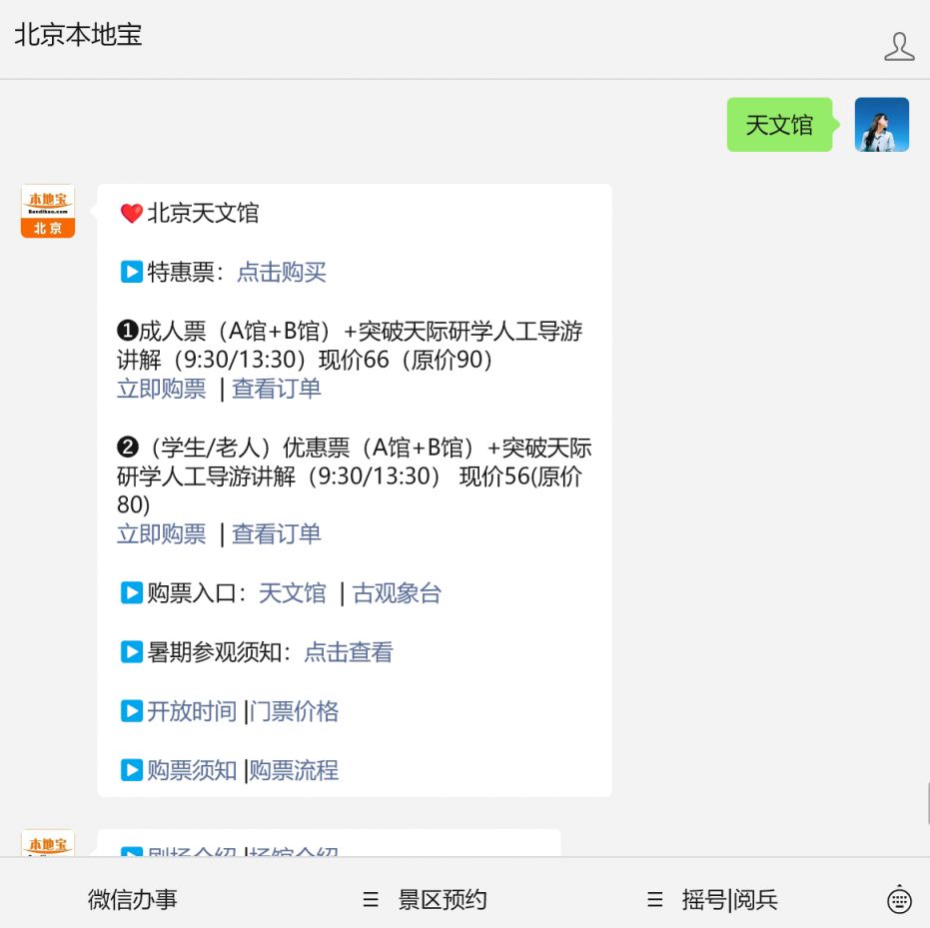This screenshot has width=930, height=928.
Task: Open 查看订单 under student/senior ticket
Action: (x=277, y=534)
